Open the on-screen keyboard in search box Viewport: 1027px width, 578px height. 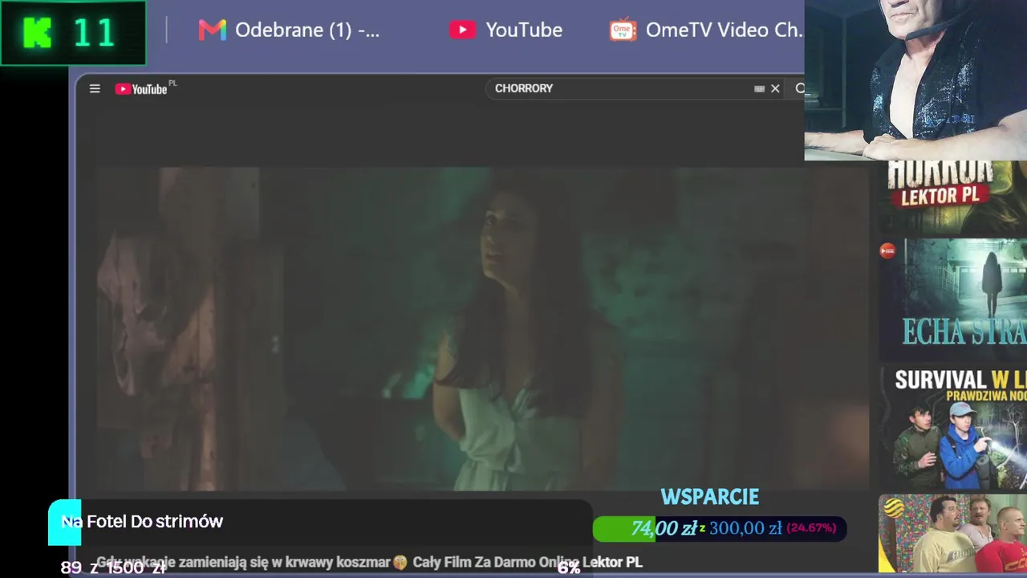[759, 88]
